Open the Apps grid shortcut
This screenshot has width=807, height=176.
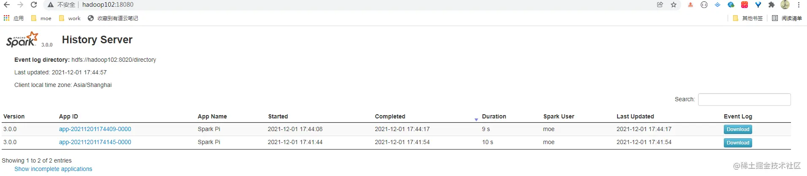point(14,18)
